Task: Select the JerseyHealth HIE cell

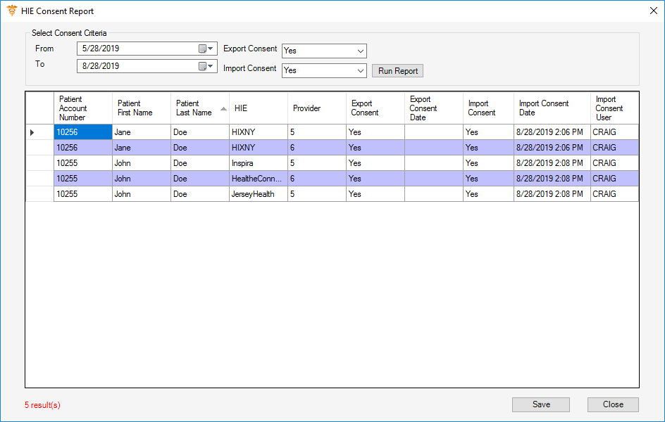Action: pyautogui.click(x=258, y=194)
